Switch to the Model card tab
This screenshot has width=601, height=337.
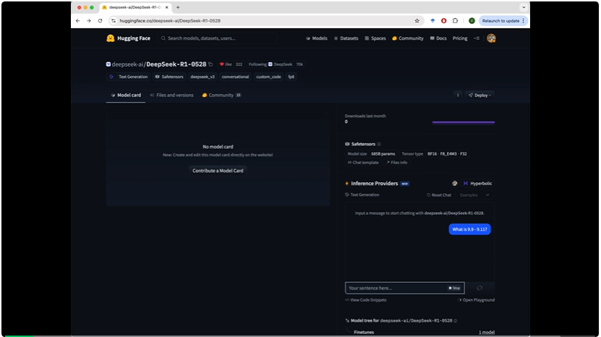pyautogui.click(x=126, y=95)
